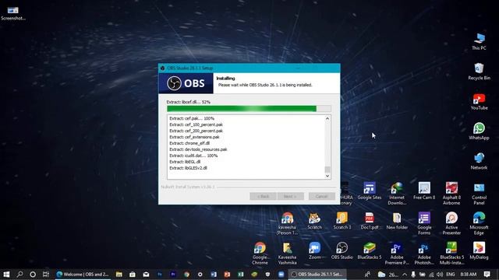
Task: Open taskbar Search
Action: point(19,275)
